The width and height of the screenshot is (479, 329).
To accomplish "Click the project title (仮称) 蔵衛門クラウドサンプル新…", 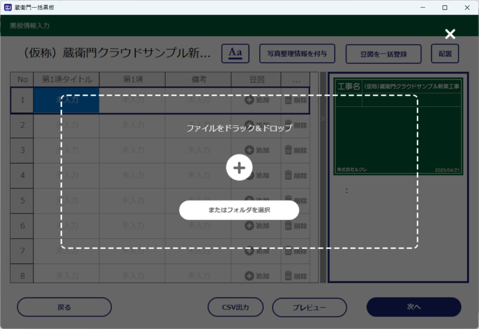I will (117, 53).
